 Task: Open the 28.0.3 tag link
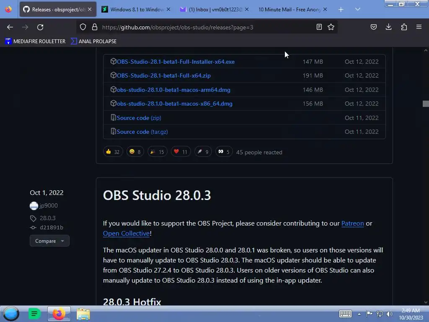[47, 218]
